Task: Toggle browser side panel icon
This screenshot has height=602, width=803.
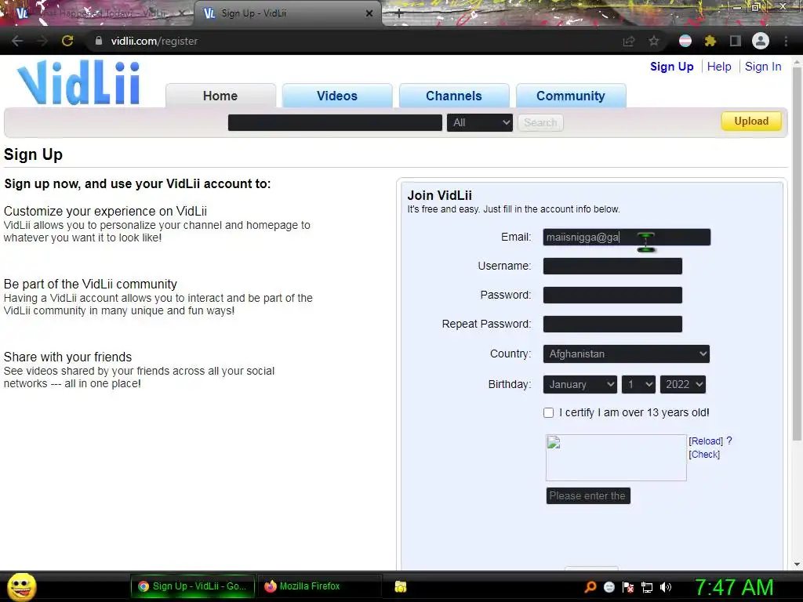Action: (736, 41)
